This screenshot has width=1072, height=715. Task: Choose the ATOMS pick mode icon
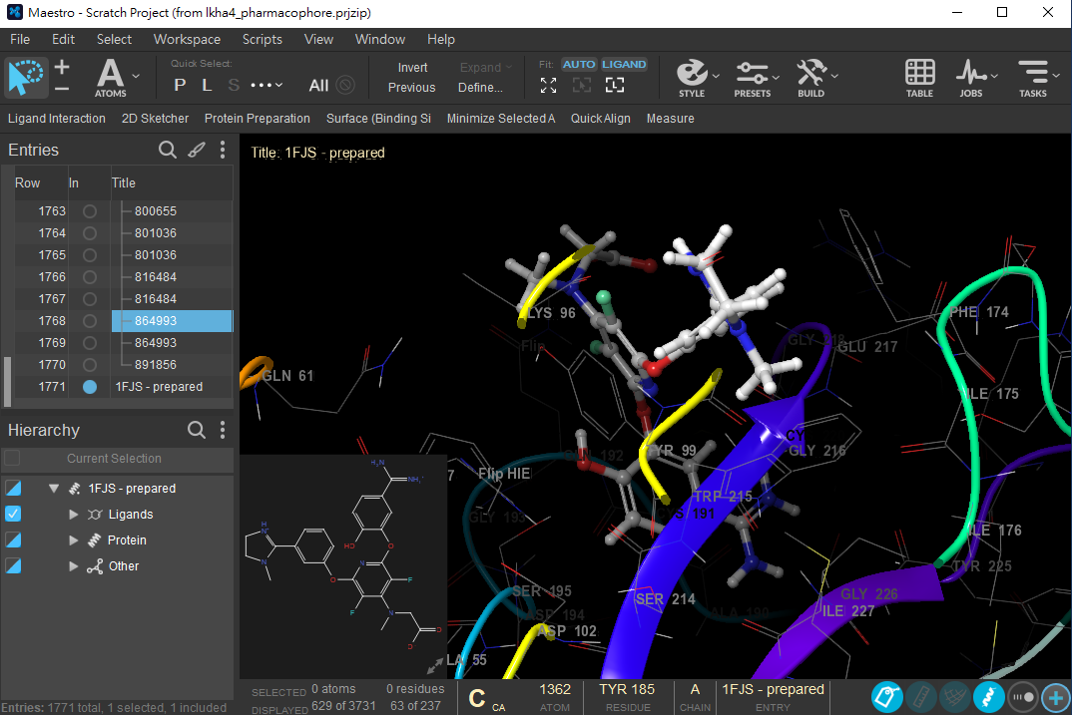coord(110,78)
